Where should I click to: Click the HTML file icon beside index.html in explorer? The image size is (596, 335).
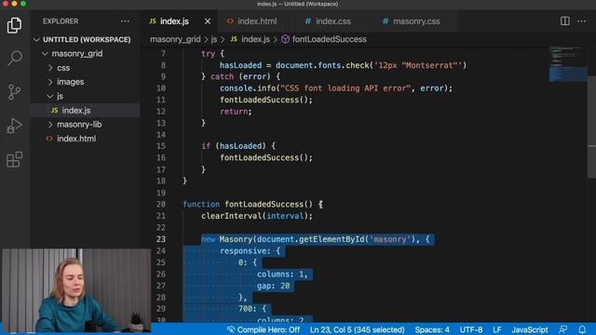[x=49, y=139]
